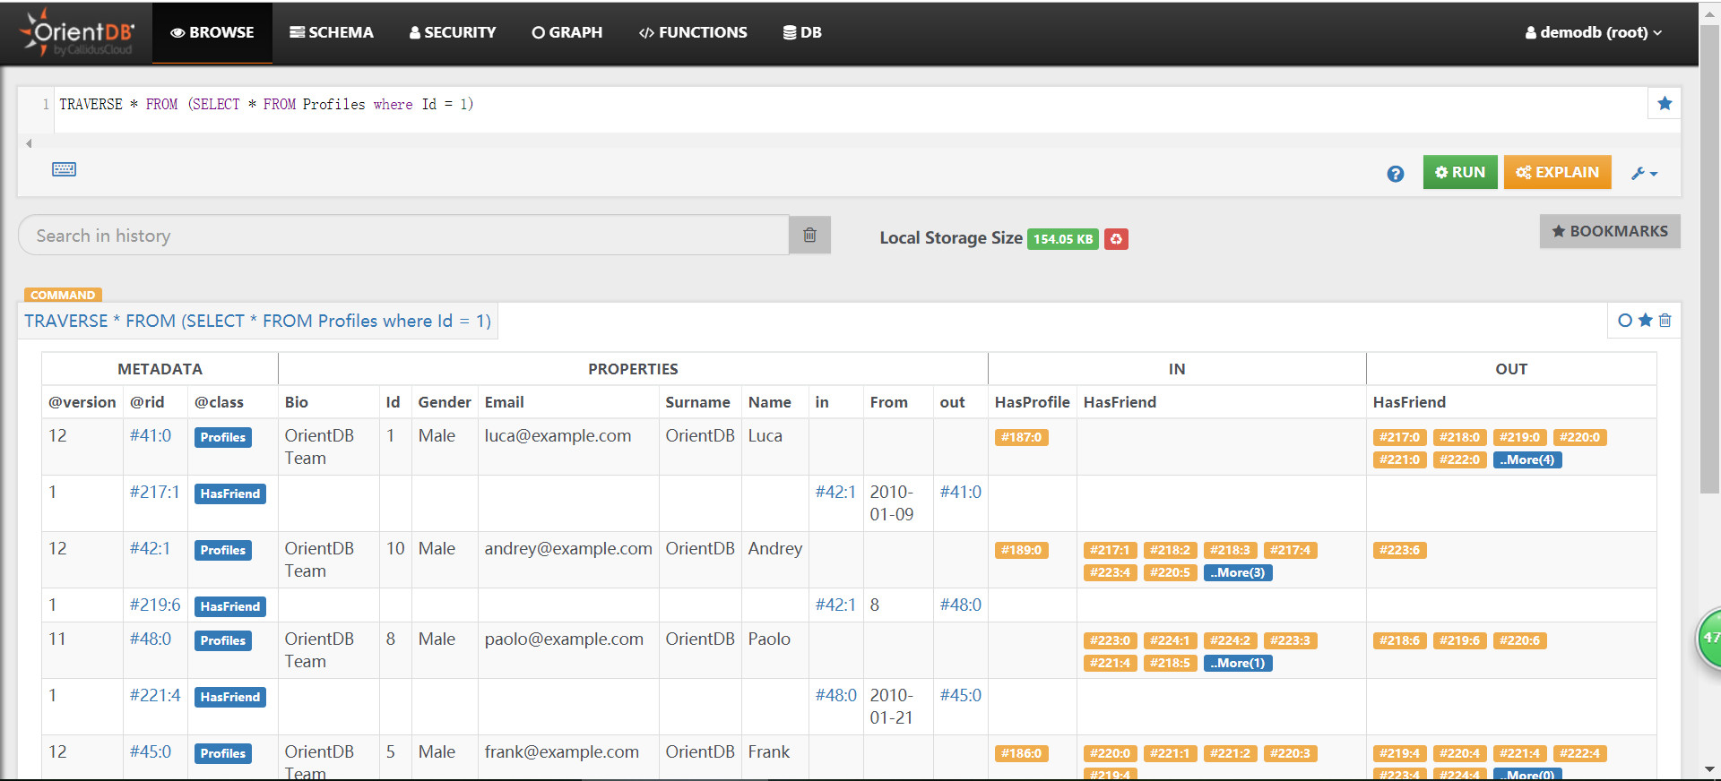Click the #222:0 out HasFriend badge
The height and width of the screenshot is (781, 1721).
tap(1459, 459)
